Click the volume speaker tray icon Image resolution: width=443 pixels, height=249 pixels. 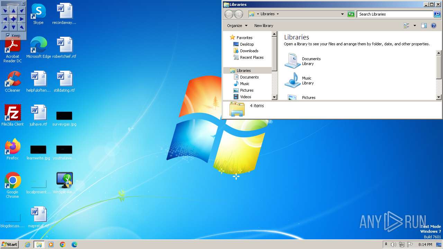tap(394, 245)
